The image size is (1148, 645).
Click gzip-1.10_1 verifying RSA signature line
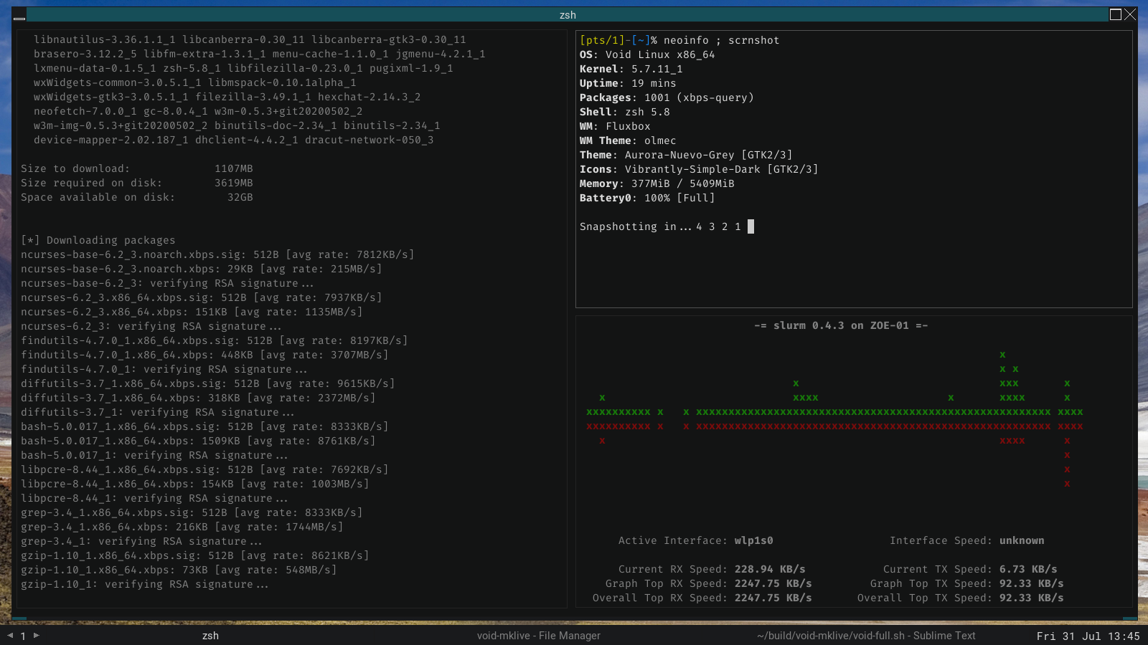144,584
